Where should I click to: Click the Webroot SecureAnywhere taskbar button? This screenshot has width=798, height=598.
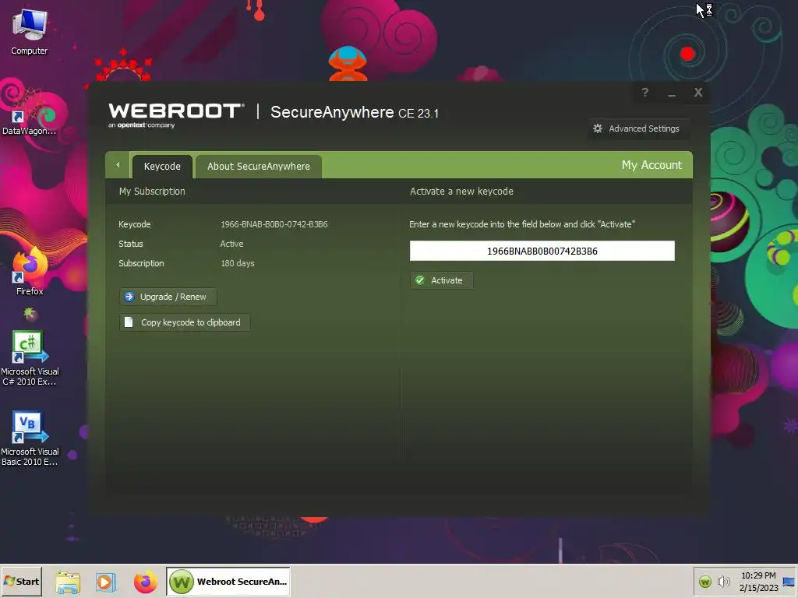[228, 582]
